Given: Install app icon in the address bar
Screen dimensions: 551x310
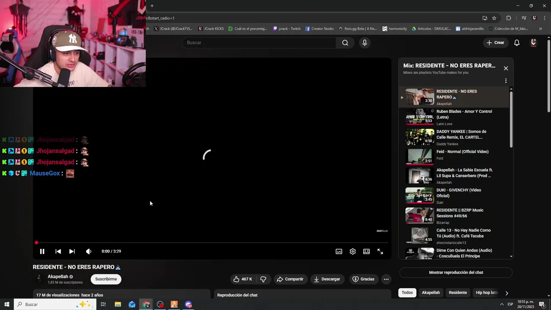Looking at the screenshot, I should click(x=485, y=18).
